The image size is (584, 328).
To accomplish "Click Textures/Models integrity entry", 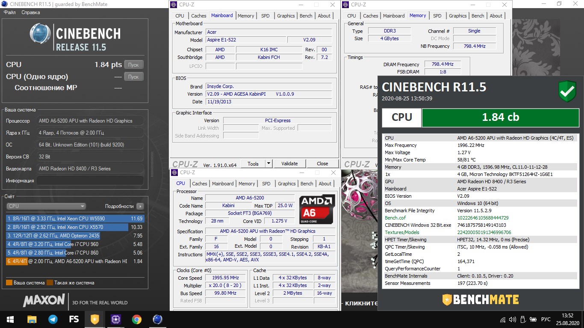I will (x=481, y=232).
